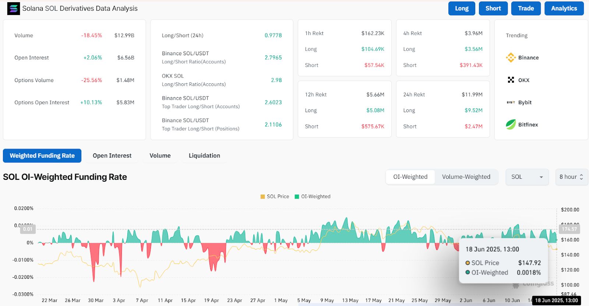
Task: Toggle the SOL Price legend series
Action: point(274,196)
